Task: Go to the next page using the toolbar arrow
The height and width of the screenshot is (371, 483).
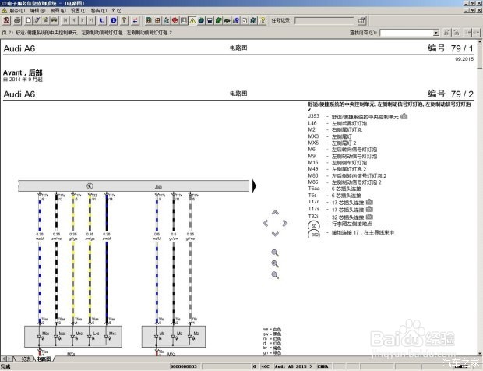Action: (83, 20)
